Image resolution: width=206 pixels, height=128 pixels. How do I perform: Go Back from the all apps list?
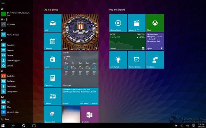pos(5,119)
